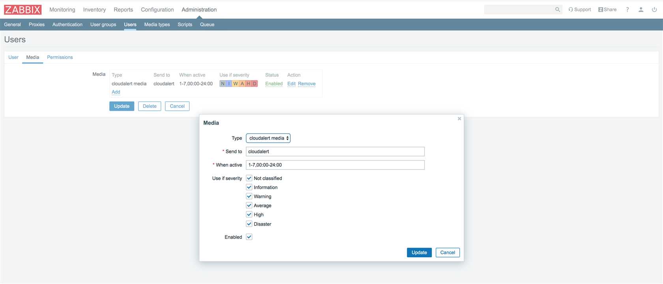The image size is (663, 284).
Task: Click the sign out power icon
Action: [x=654, y=9]
